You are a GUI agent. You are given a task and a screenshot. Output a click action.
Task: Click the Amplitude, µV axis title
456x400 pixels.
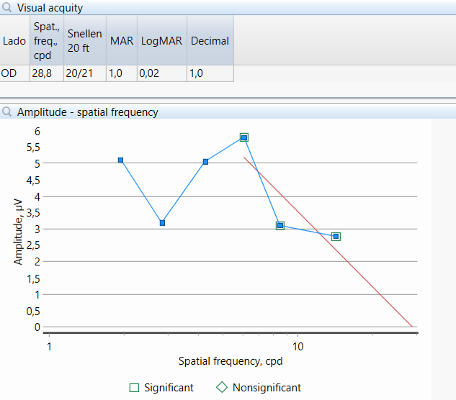(x=18, y=232)
